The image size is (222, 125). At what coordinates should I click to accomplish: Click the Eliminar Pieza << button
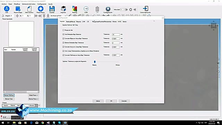pyautogui.click(x=34, y=99)
